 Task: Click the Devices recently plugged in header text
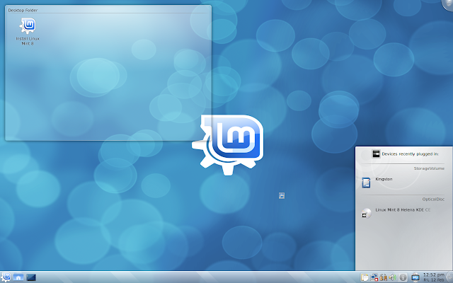[x=411, y=154]
